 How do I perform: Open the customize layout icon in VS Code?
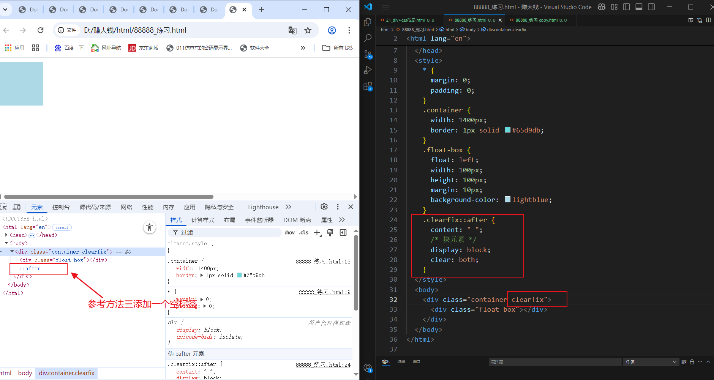614,7
